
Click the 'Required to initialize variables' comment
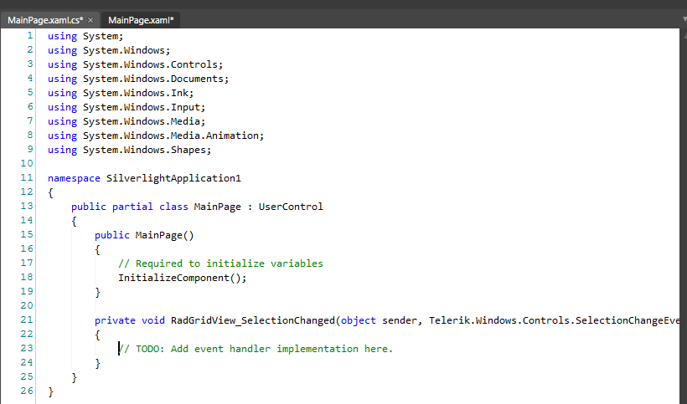(x=220, y=263)
